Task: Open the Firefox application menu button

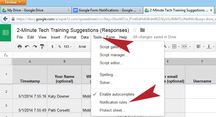Action: [x=13, y=2]
